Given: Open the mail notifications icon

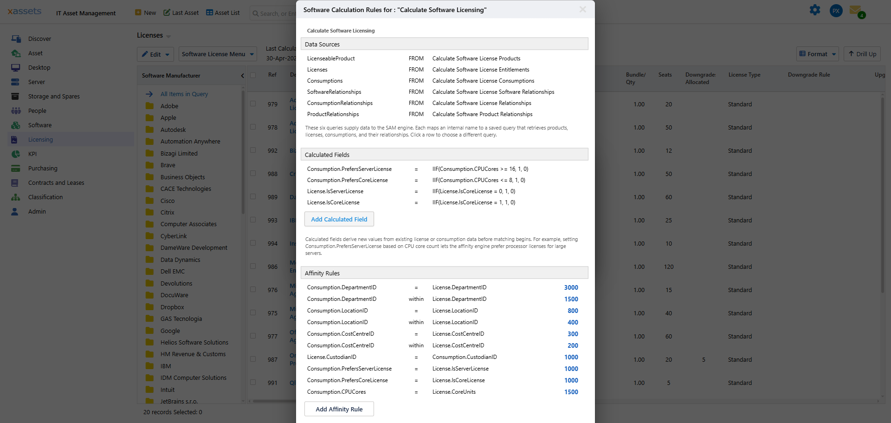Looking at the screenshot, I should (x=856, y=10).
